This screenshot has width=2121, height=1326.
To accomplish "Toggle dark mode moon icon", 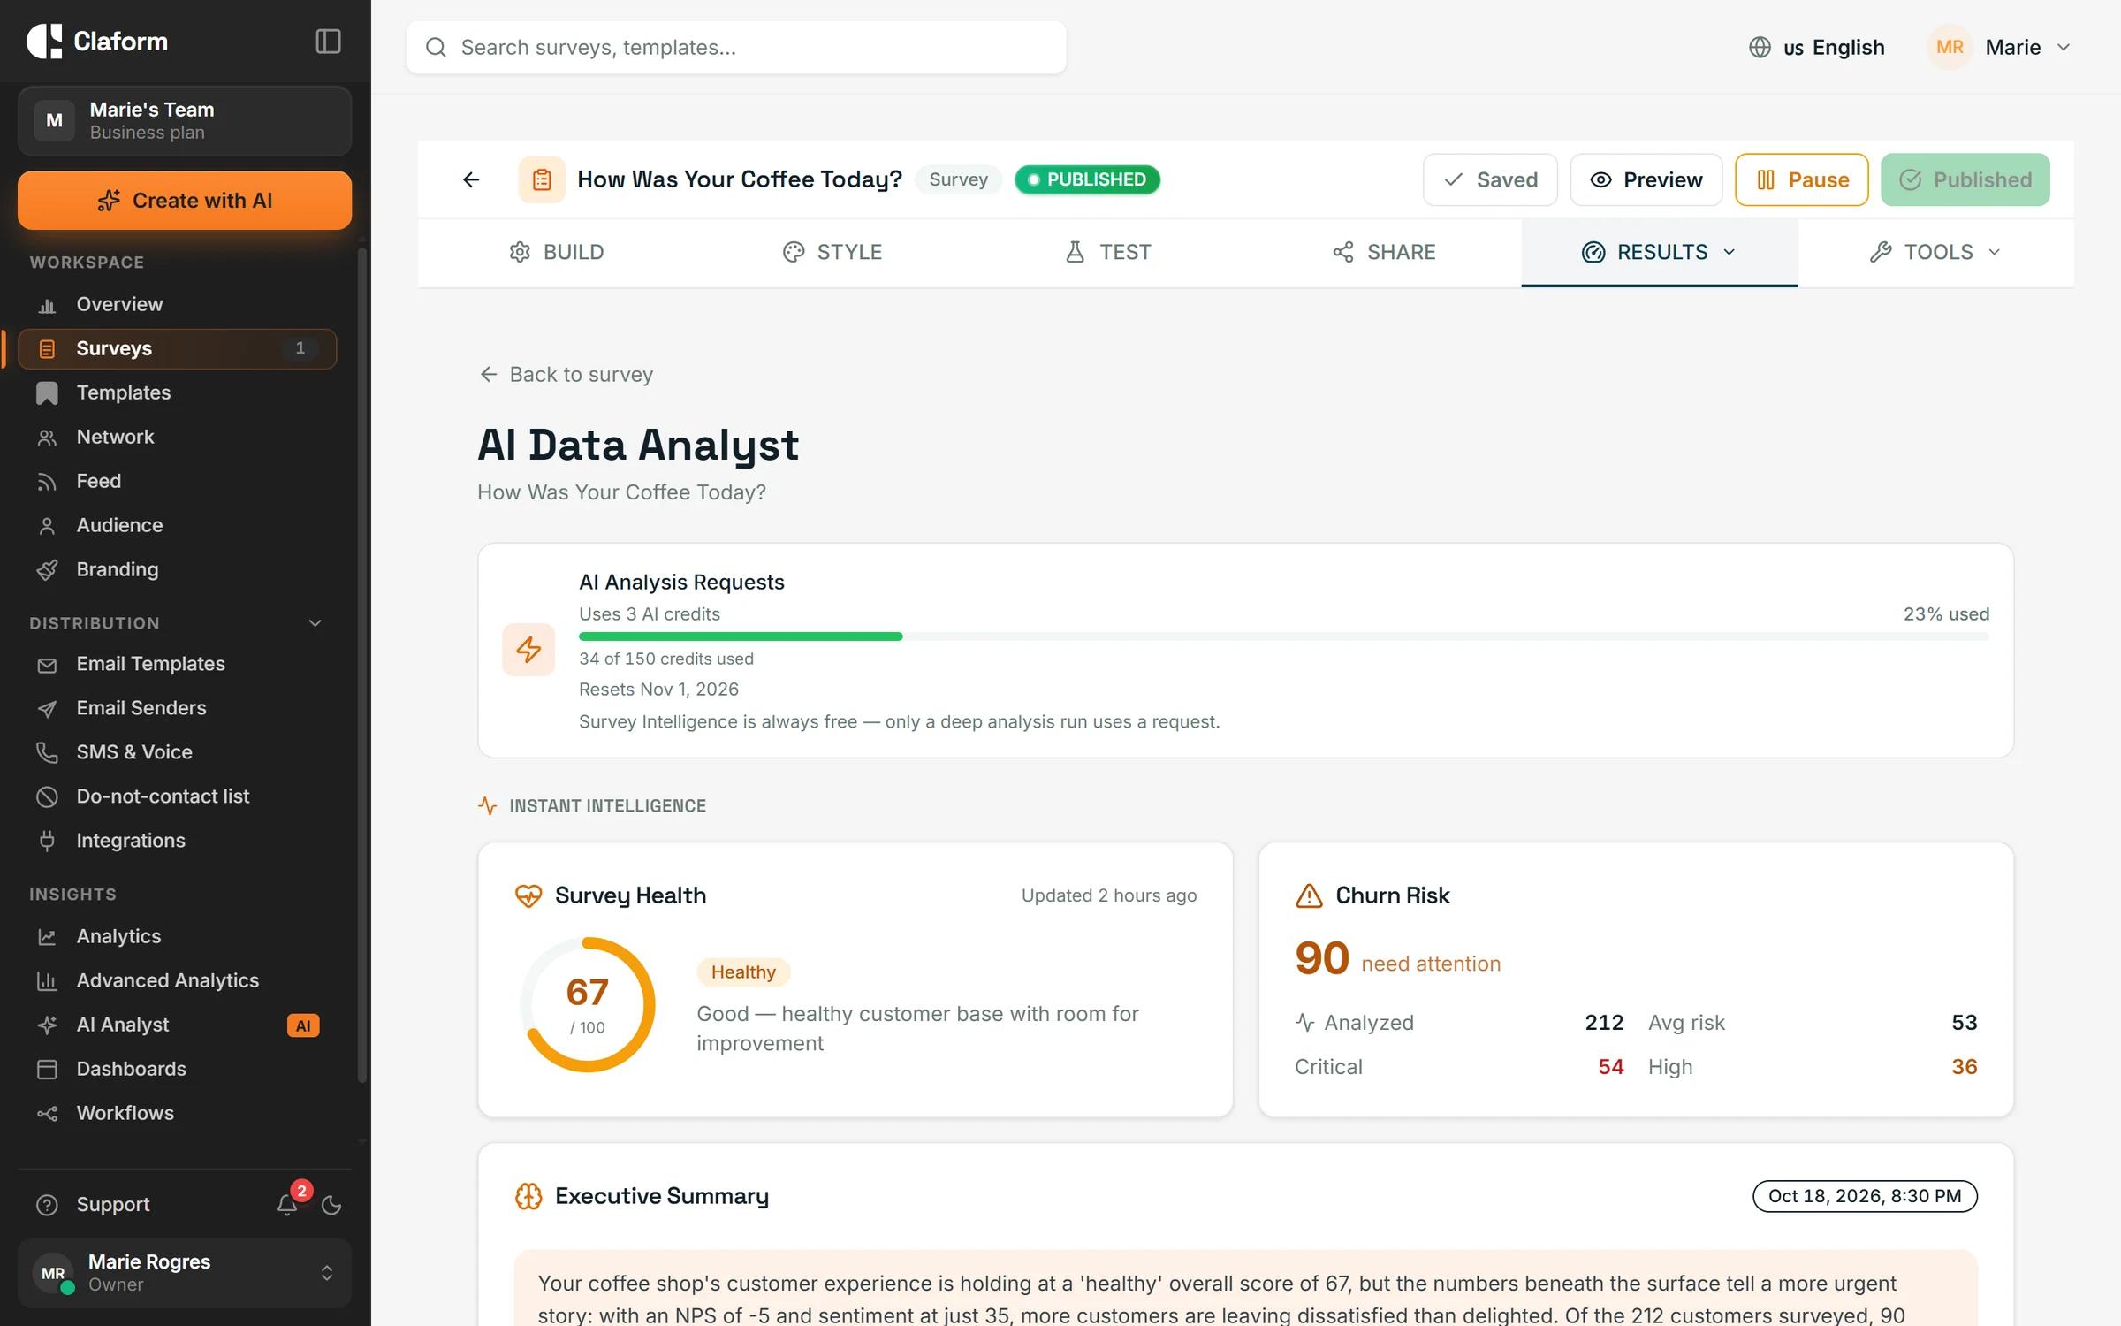I will pos(331,1205).
